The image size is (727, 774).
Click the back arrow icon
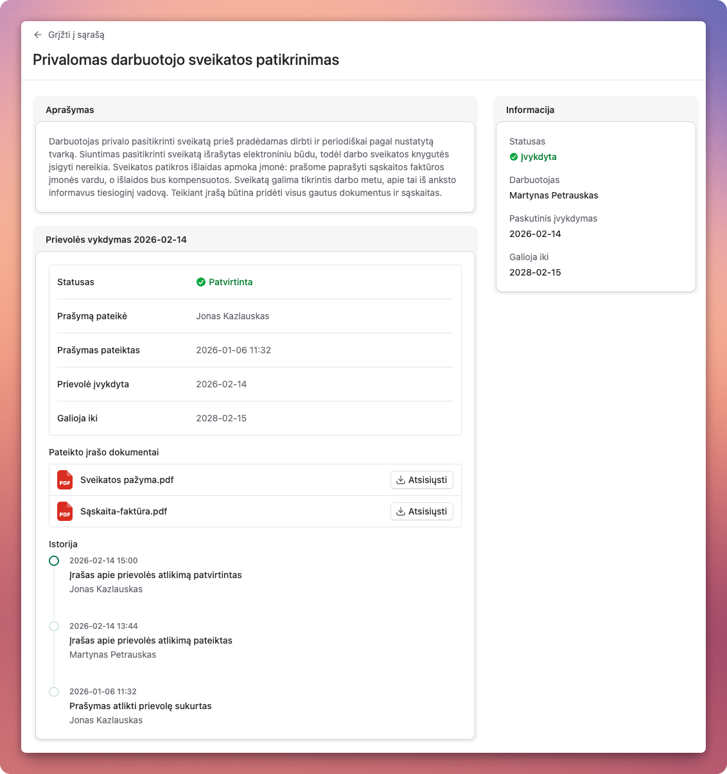point(37,35)
